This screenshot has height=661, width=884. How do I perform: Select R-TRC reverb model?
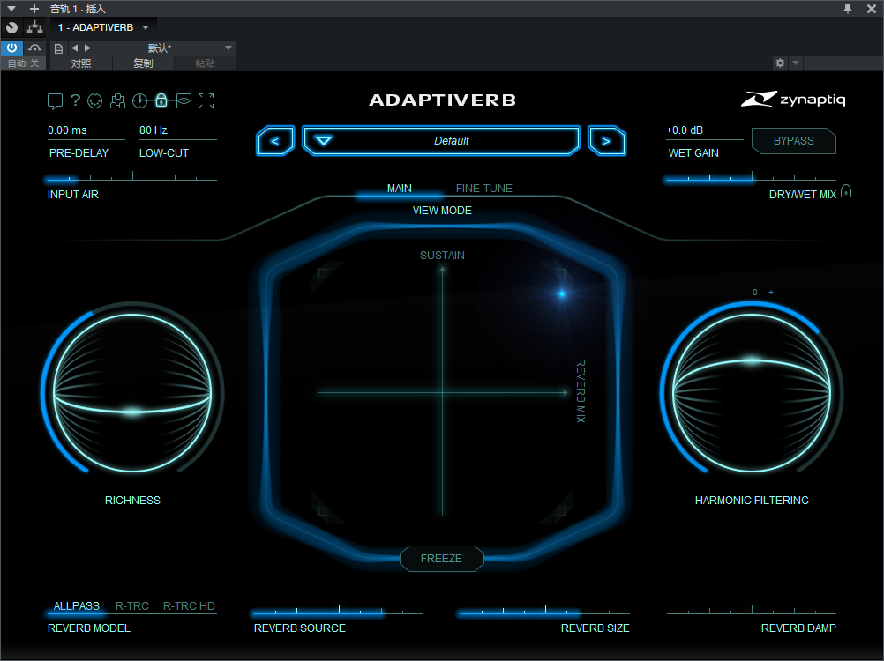(x=132, y=605)
